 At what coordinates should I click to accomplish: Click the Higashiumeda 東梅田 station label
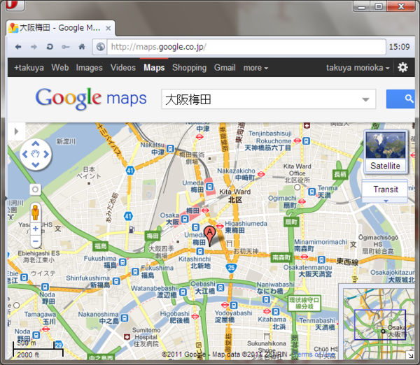click(246, 227)
